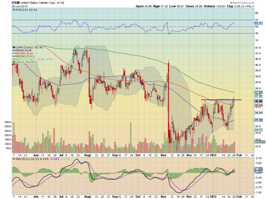The width and height of the screenshot is (266, 199).
Task: Click the green 37.69 tag on the price axis
Action: [258, 92]
